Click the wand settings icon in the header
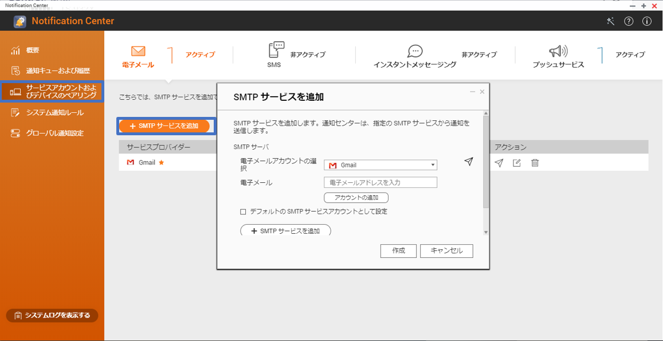The width and height of the screenshot is (663, 341). tap(610, 21)
